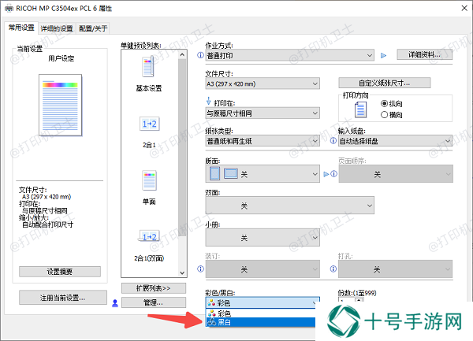The height and width of the screenshot is (341, 473).
Task: Click 设置摘要 button
Action: coord(60,272)
